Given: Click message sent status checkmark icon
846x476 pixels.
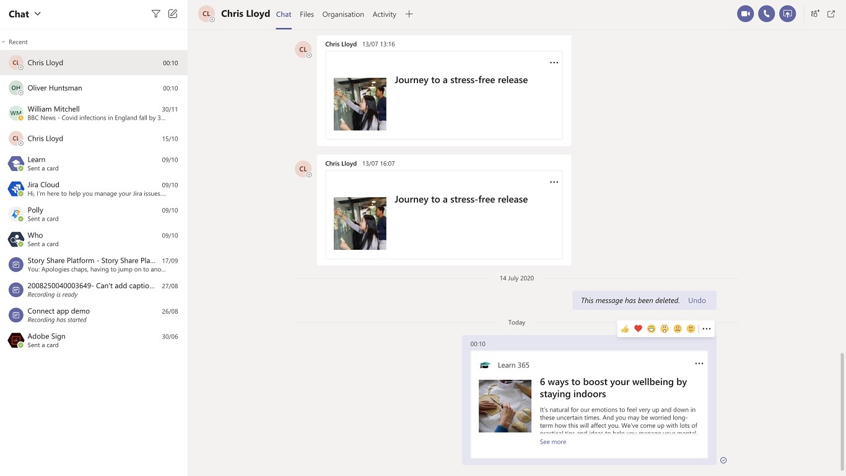Looking at the screenshot, I should click(723, 460).
